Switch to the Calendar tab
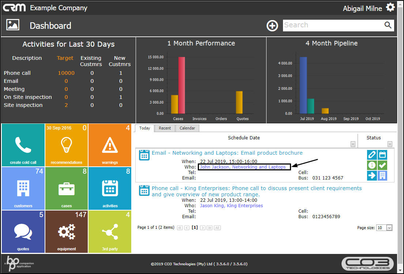 (x=187, y=128)
